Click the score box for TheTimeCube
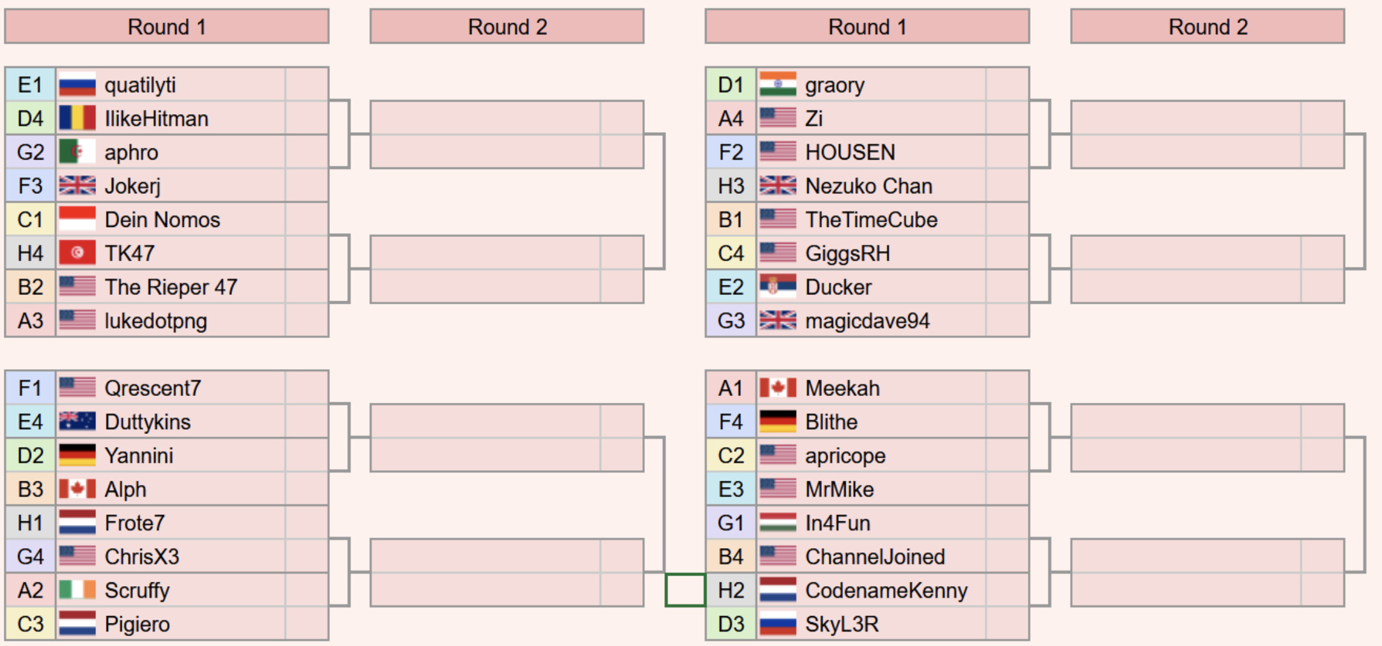This screenshot has width=1382, height=646. coord(1007,219)
